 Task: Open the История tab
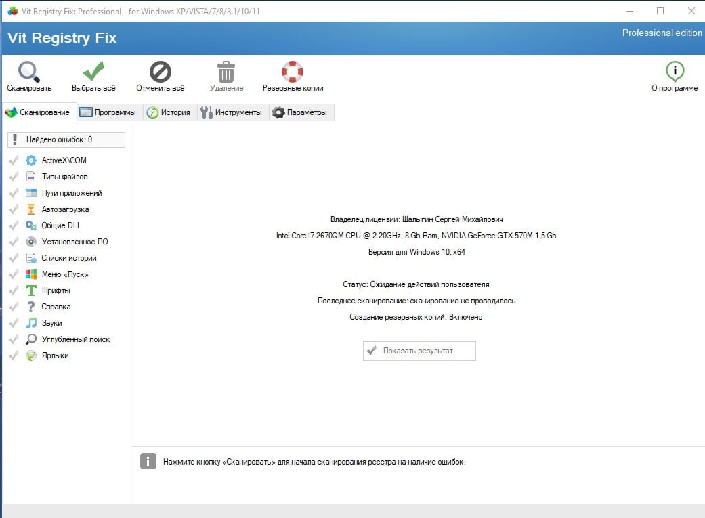click(x=169, y=112)
